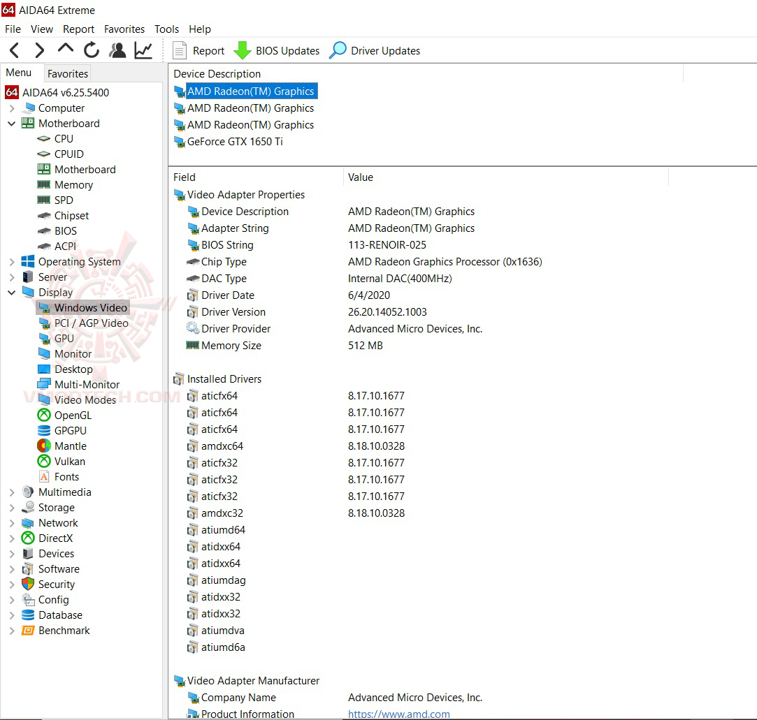The image size is (757, 720).
Task: Expand the DirectX tree node
Action: point(12,538)
